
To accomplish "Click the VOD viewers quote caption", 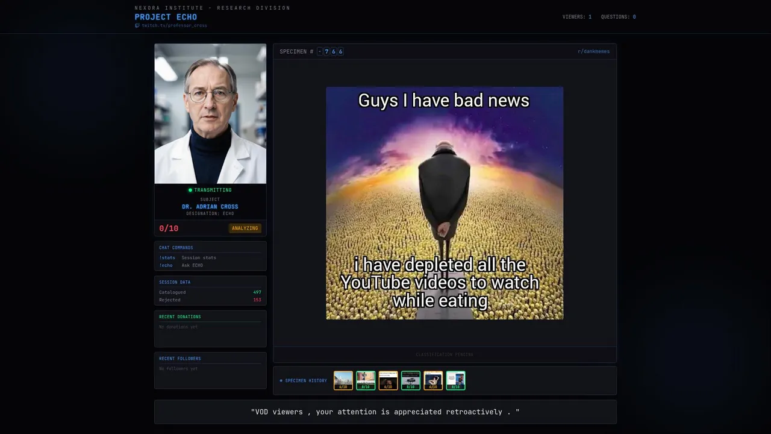I will click(385, 412).
